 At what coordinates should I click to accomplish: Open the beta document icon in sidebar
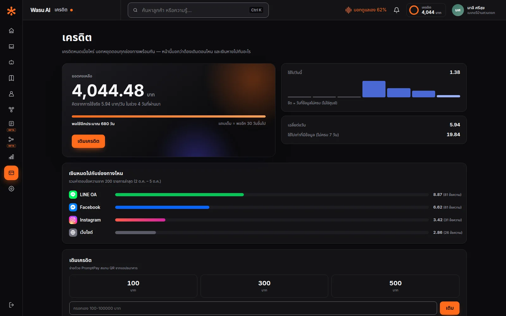[11, 124]
